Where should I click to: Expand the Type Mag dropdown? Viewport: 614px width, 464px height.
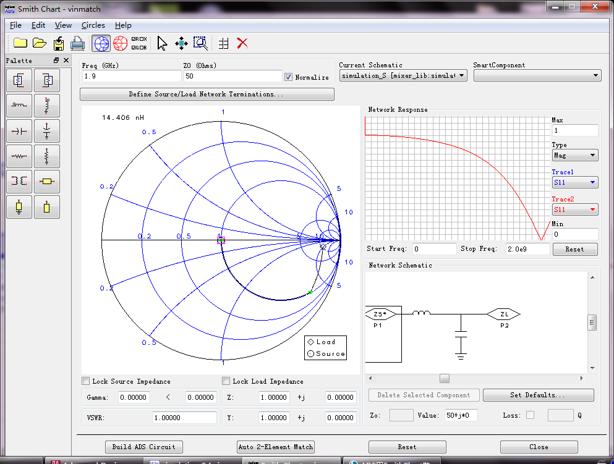pos(574,156)
